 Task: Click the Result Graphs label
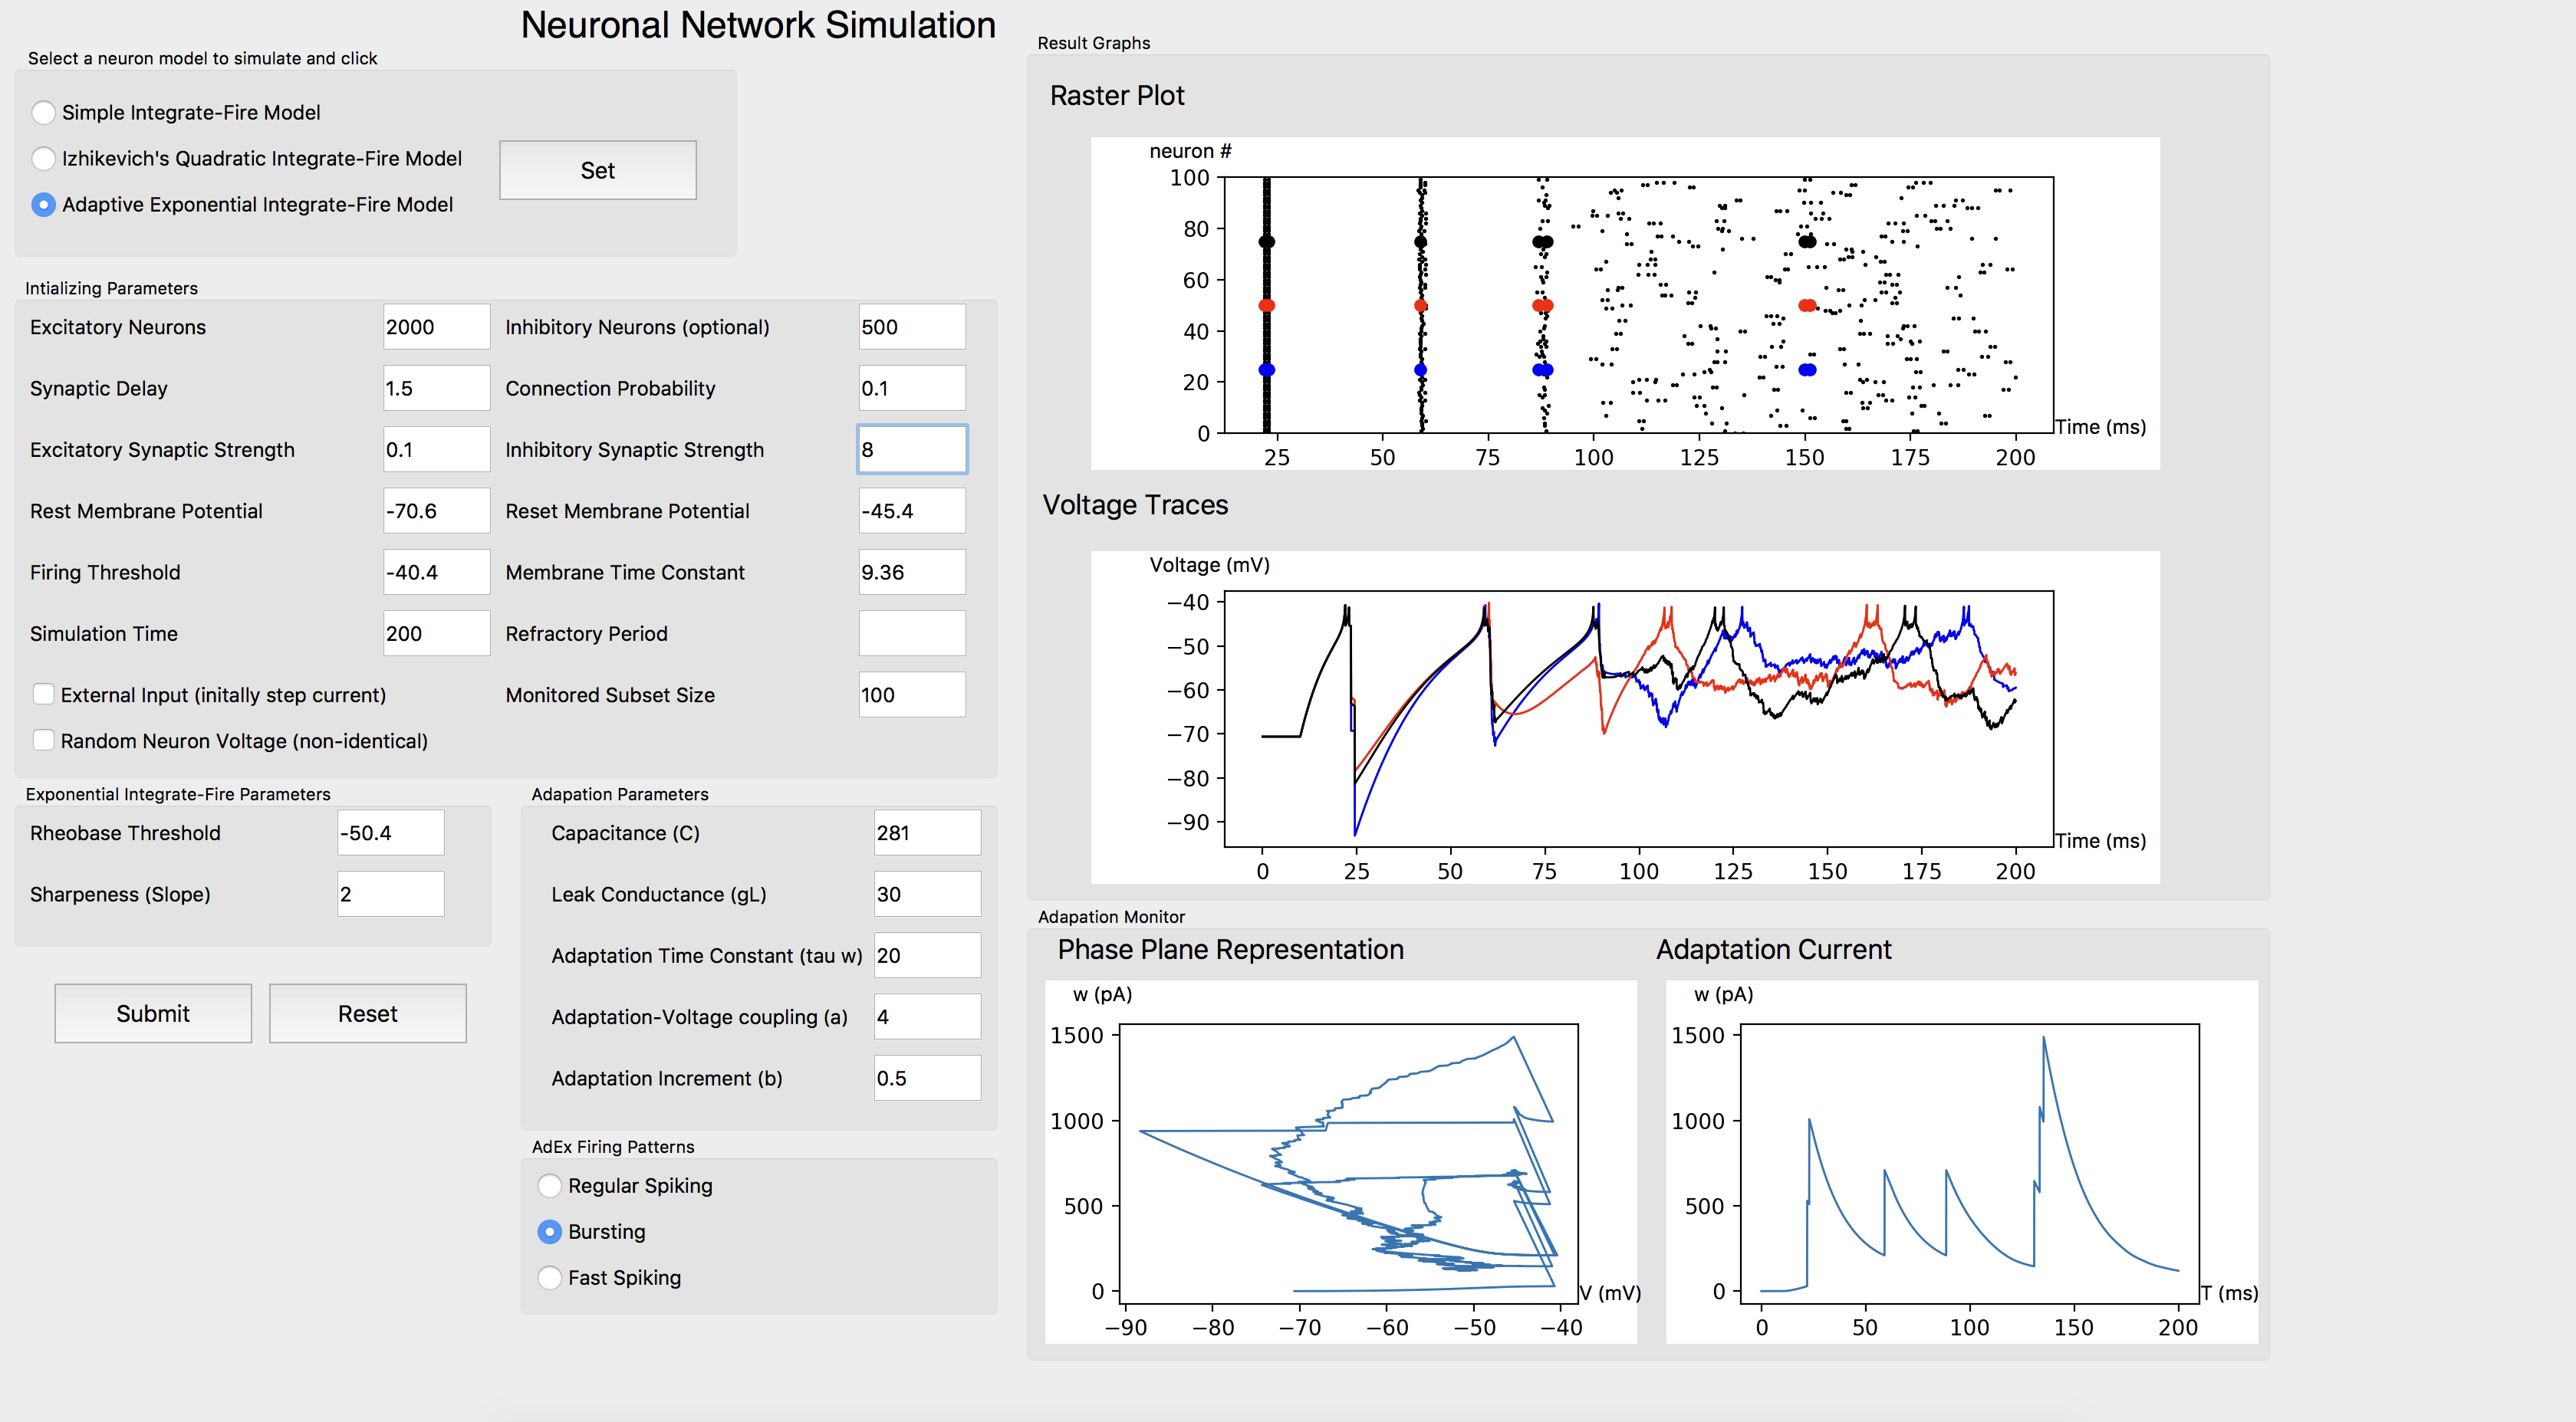click(1094, 43)
